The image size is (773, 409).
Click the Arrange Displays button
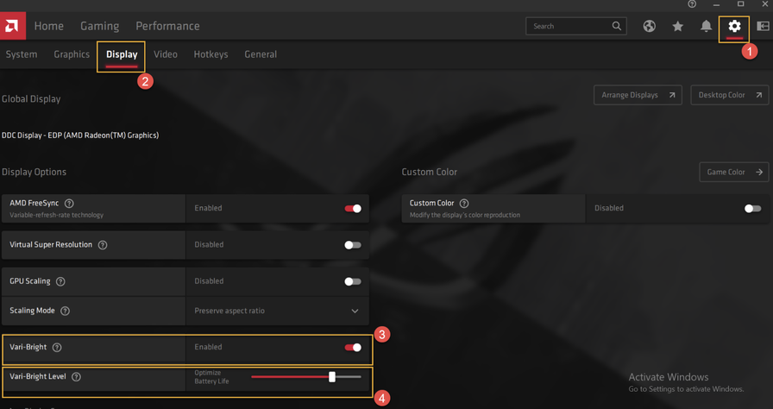(638, 95)
